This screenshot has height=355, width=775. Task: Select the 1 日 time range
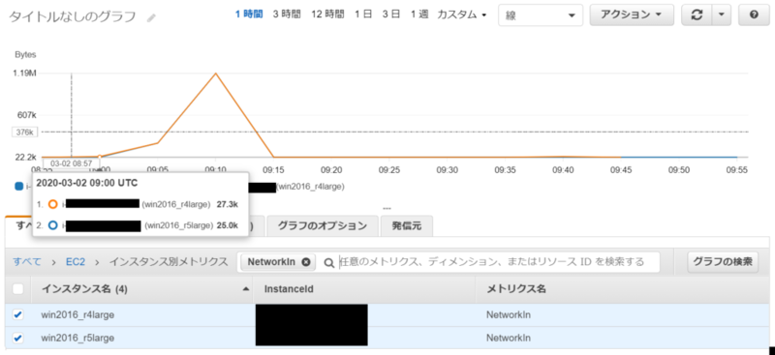363,15
